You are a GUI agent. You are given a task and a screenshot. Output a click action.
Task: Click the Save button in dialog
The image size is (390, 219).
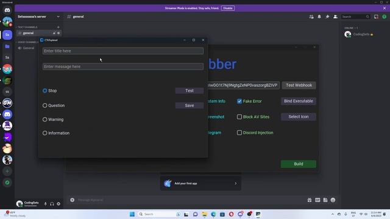tap(190, 105)
